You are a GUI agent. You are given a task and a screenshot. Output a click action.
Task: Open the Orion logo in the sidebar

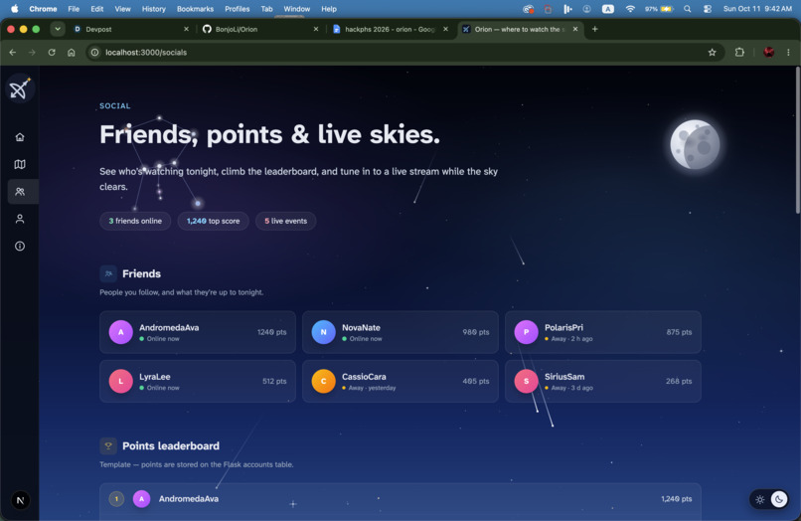coord(20,88)
